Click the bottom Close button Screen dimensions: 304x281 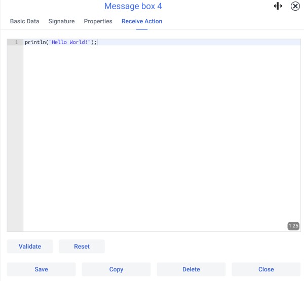tap(266, 269)
